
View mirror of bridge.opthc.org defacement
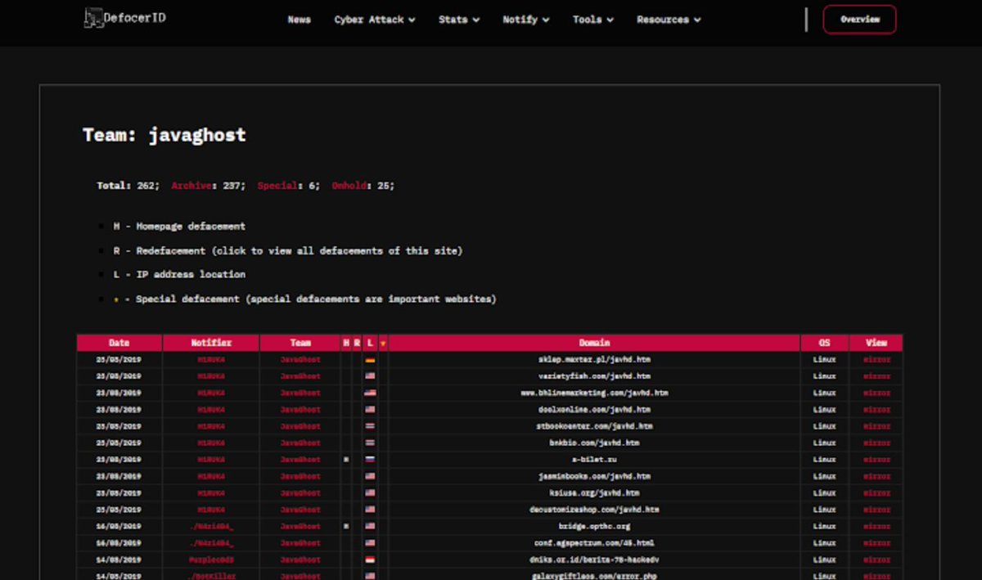point(876,526)
